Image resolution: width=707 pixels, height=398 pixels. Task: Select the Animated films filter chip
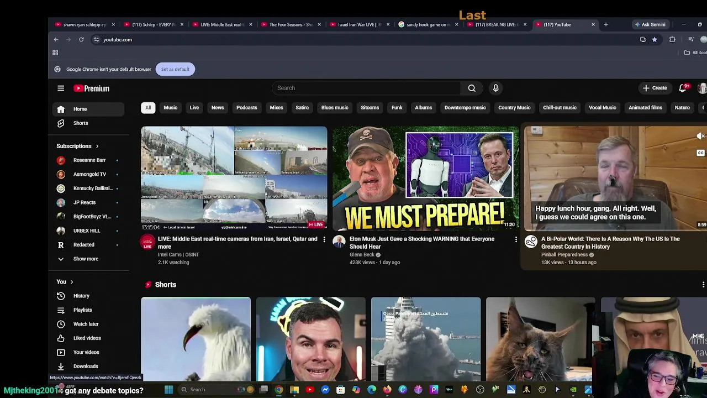pyautogui.click(x=645, y=108)
